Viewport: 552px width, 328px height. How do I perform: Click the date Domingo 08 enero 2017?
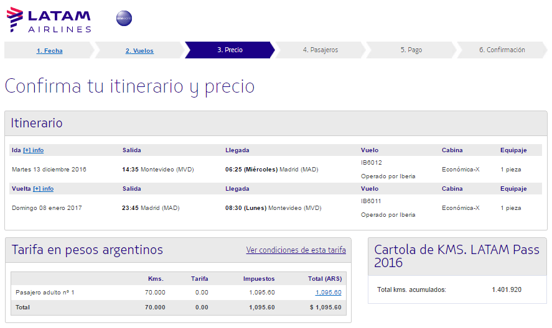(x=47, y=208)
